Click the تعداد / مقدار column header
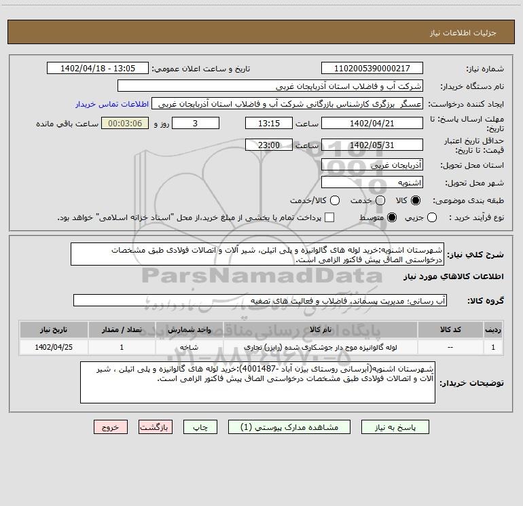523x506 pixels. pos(122,329)
